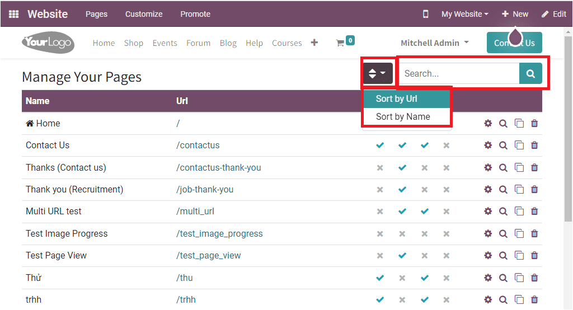Expand Mitchell Admin user dropdown
Screen dimensions: 573x310
(x=435, y=43)
